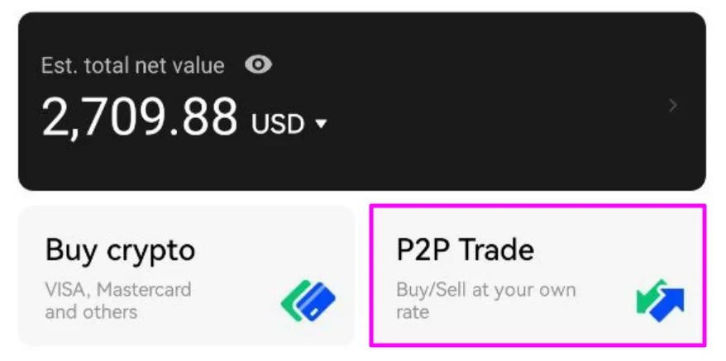The width and height of the screenshot is (726, 361).
Task: Click the green down-left arrow in P2P icon
Action: click(648, 297)
